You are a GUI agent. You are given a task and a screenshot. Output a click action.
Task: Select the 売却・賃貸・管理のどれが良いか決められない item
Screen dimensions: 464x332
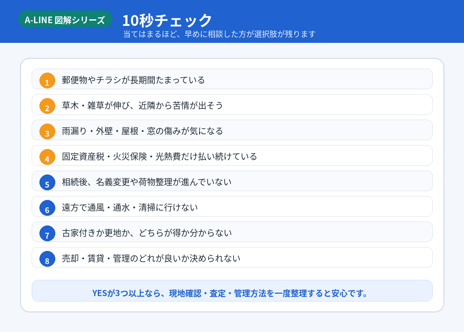pos(232,257)
